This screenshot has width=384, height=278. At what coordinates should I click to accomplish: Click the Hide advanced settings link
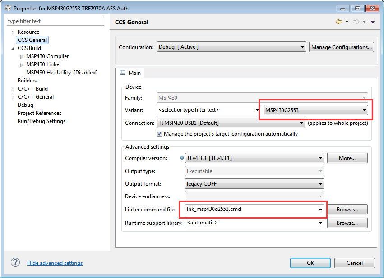[x=55, y=263]
